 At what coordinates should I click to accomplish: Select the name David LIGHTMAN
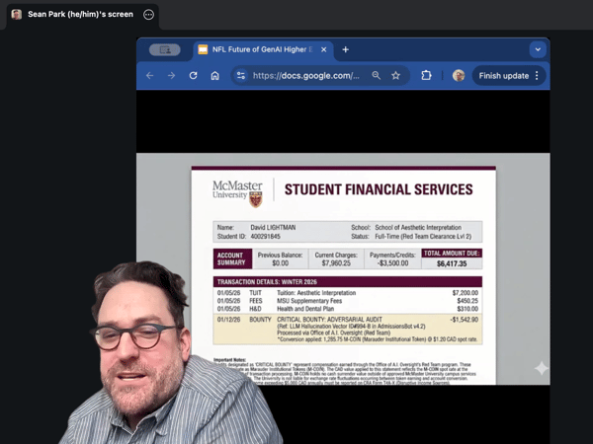point(273,227)
